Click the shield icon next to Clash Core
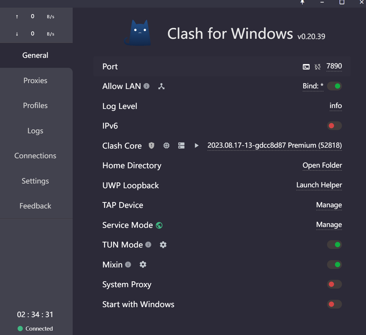 151,145
